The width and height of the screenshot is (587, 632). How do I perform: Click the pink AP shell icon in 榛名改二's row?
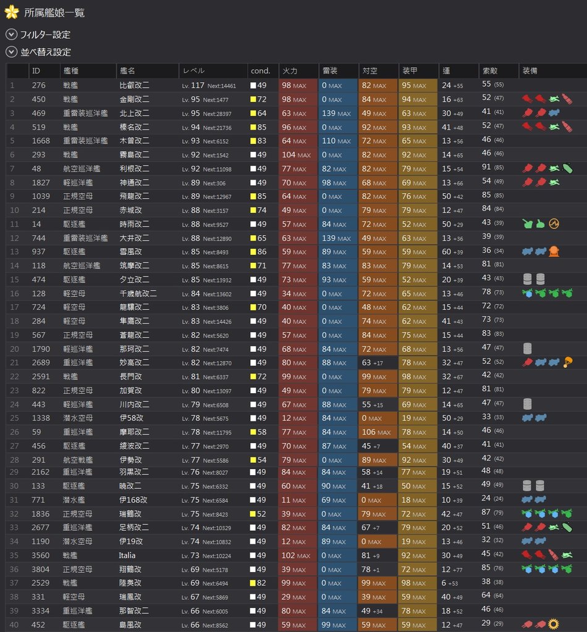(x=567, y=127)
